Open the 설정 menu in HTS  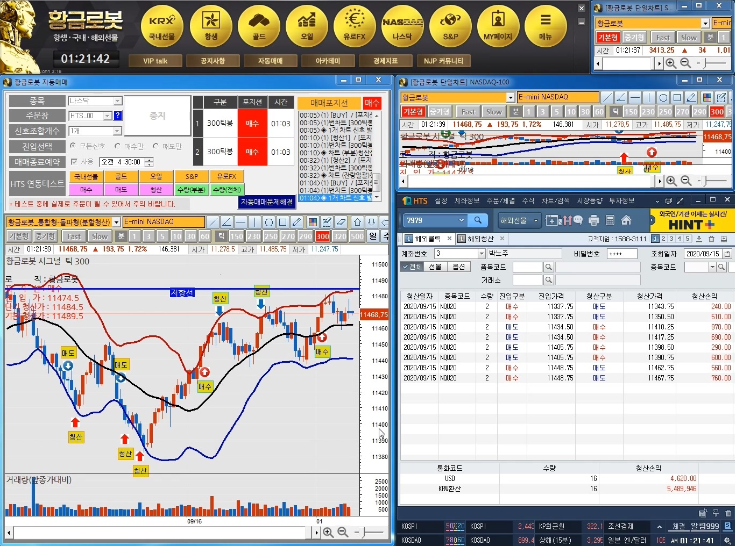click(x=441, y=200)
